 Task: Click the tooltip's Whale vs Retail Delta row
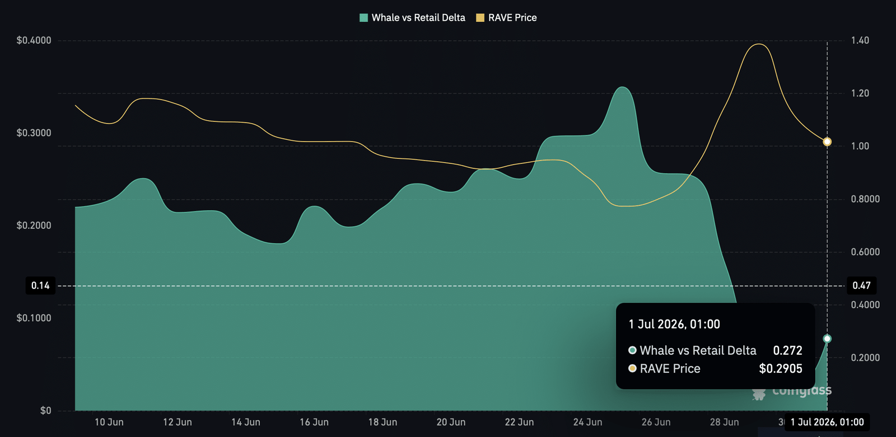(715, 351)
